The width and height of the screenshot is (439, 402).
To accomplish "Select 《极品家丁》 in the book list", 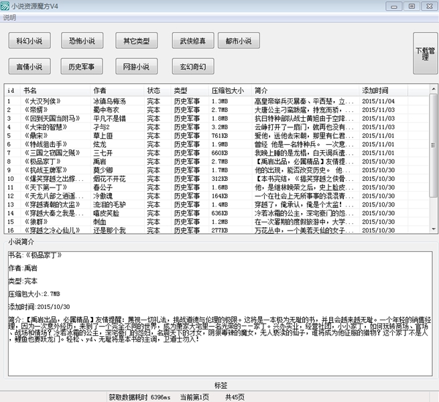I will (x=216, y=161).
